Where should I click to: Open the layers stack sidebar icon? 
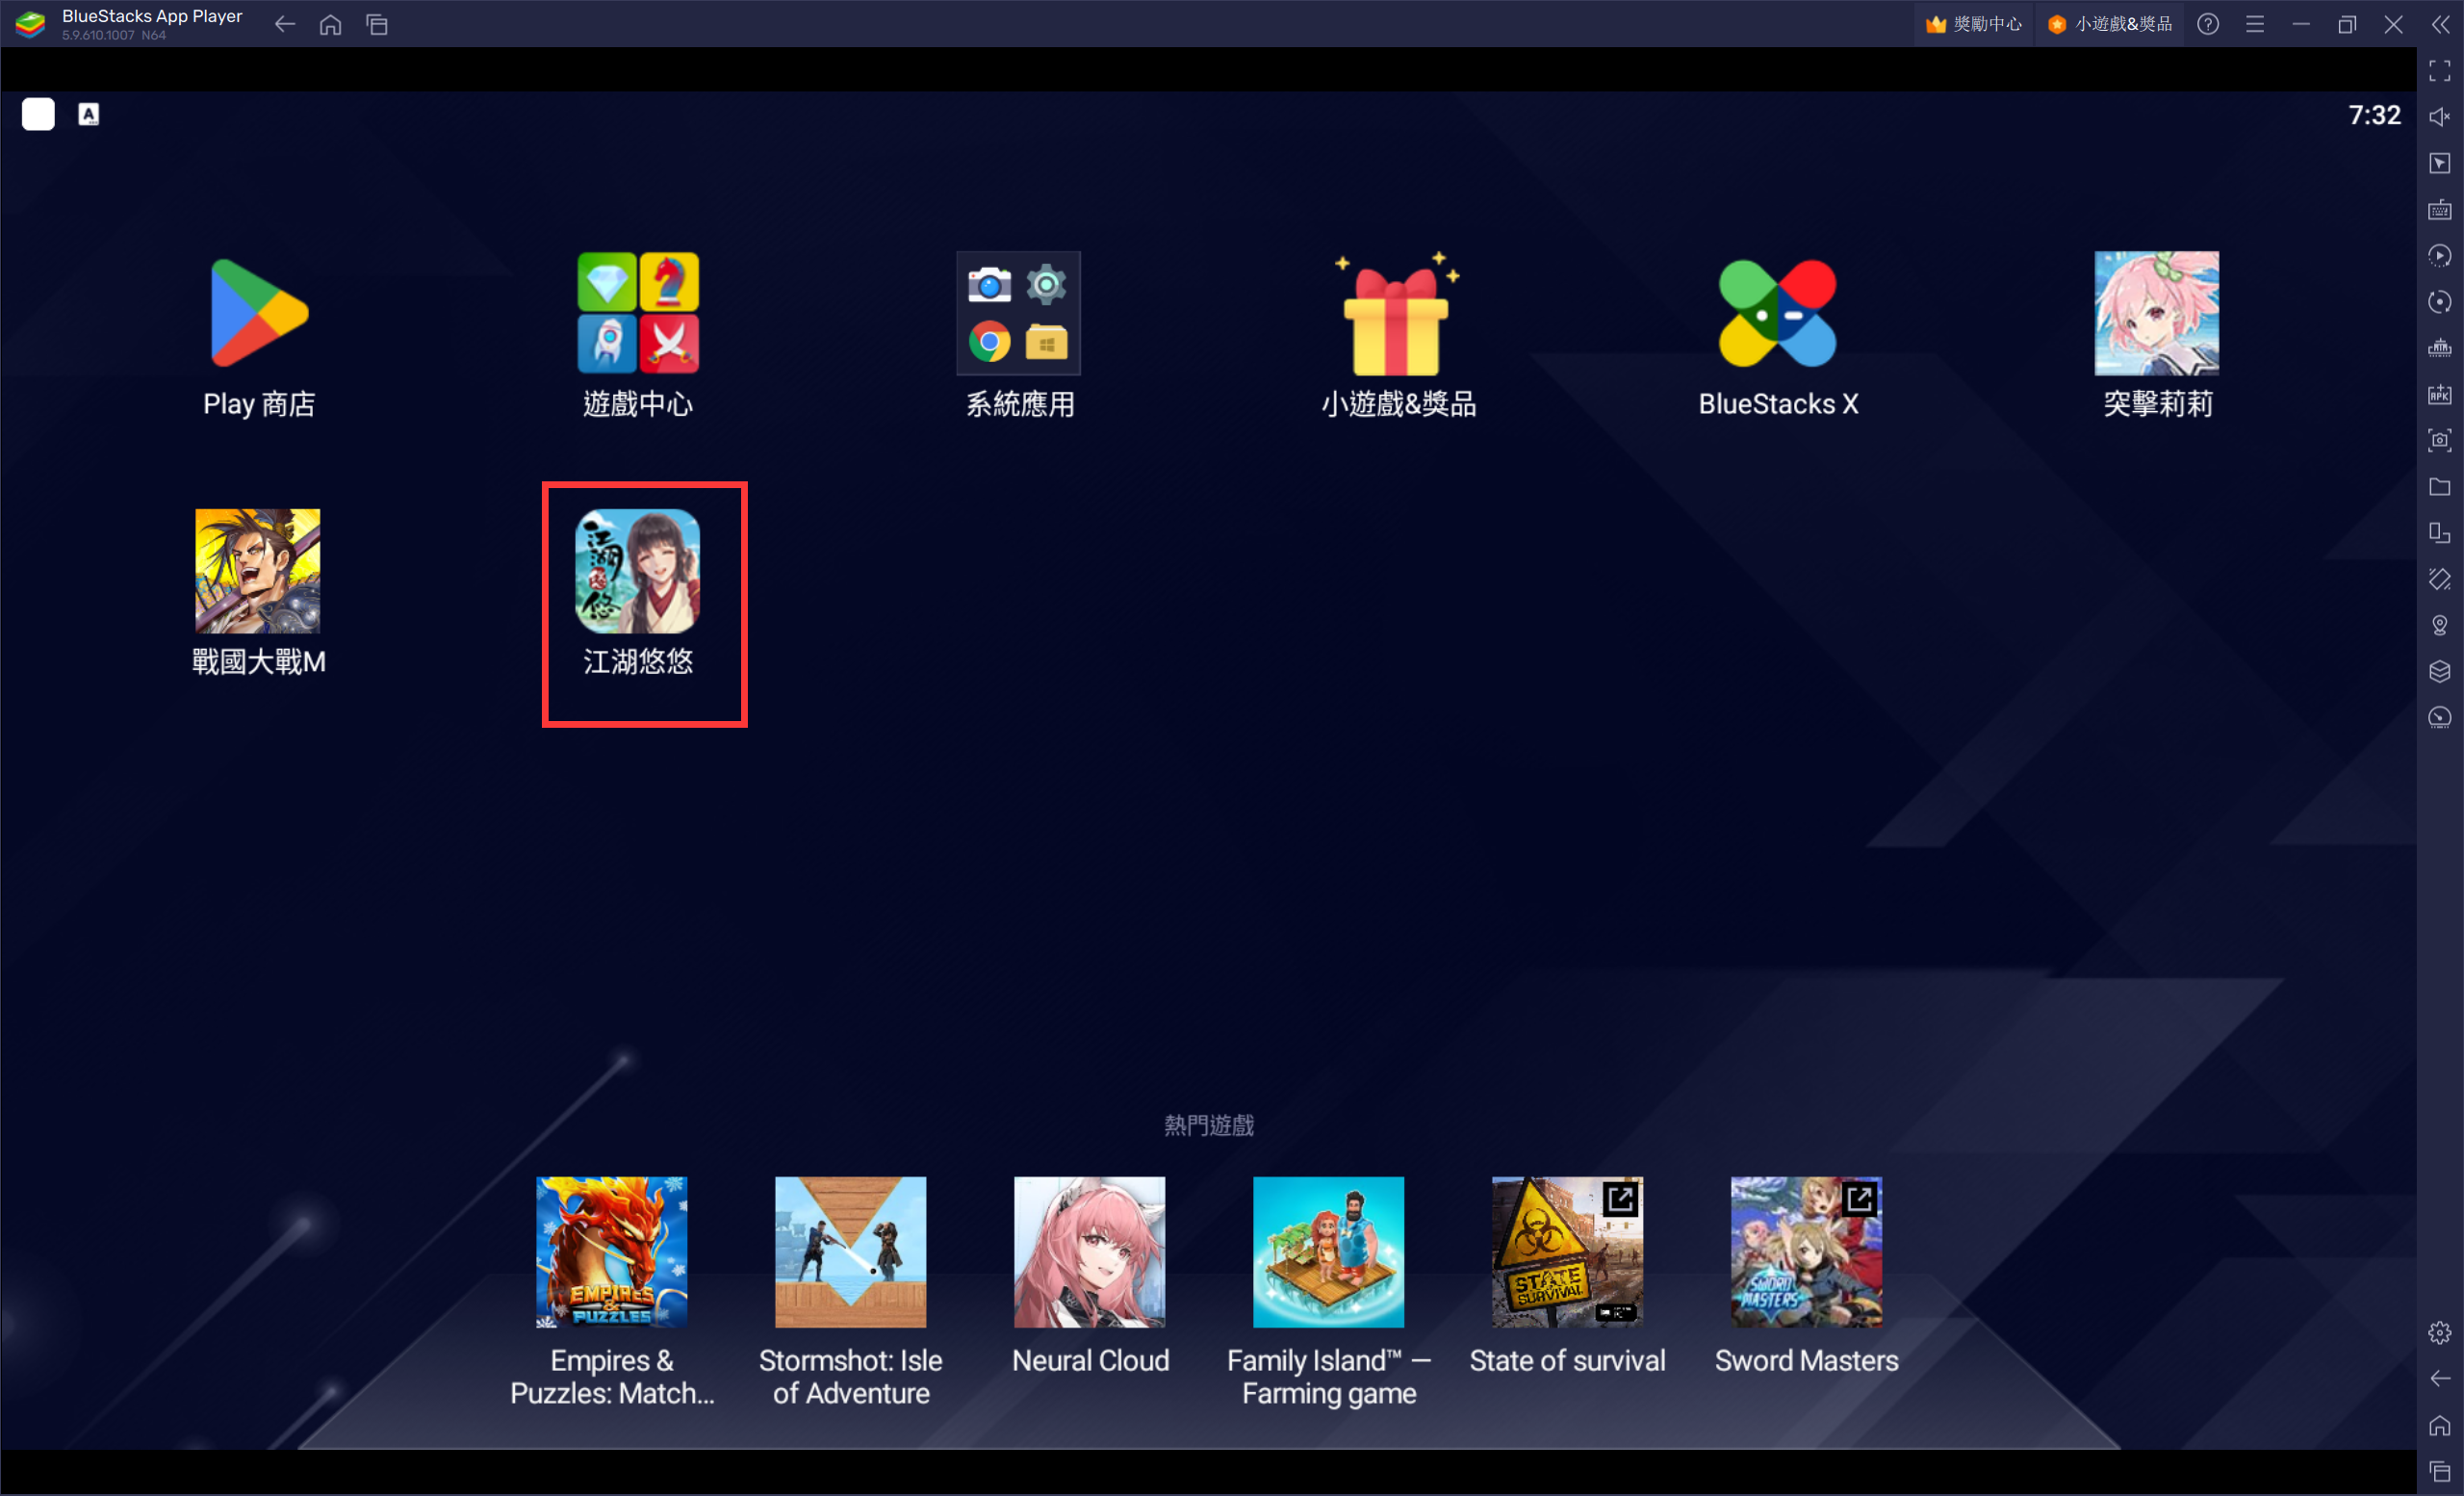pos(2440,671)
